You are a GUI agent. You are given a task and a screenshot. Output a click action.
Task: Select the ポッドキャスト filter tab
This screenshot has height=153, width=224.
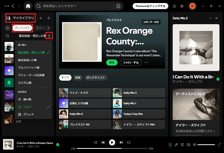[x=96, y=78]
